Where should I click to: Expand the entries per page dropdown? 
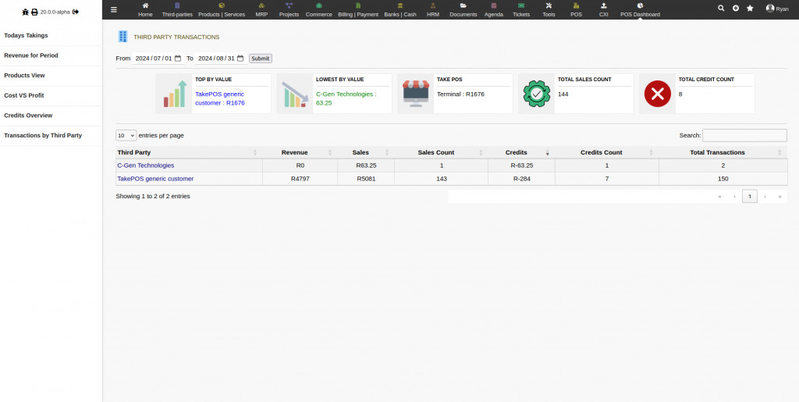pyautogui.click(x=126, y=135)
